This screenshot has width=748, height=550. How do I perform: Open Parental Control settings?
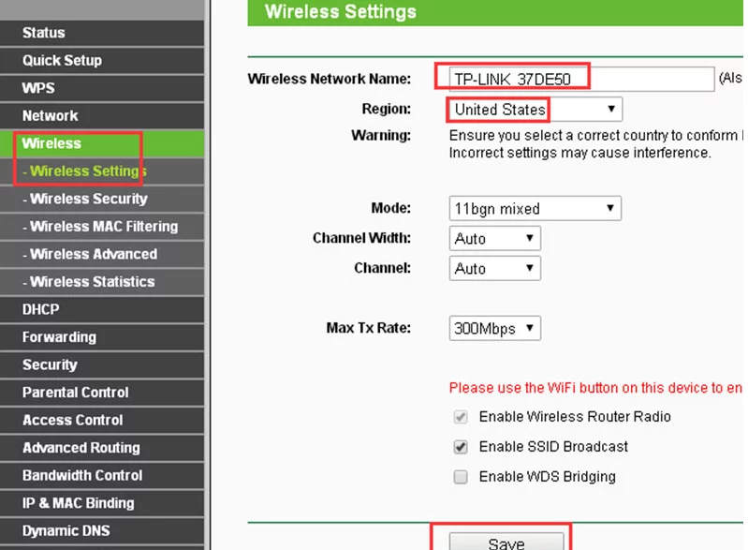tap(76, 393)
